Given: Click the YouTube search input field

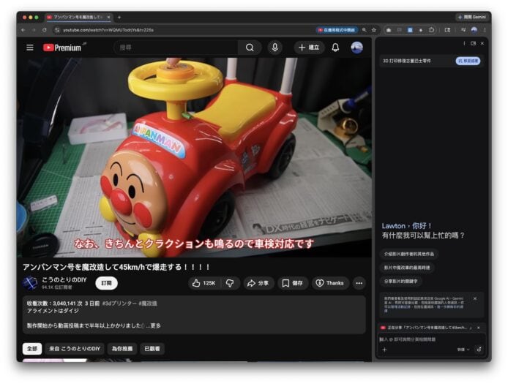Looking at the screenshot, I should pyautogui.click(x=176, y=48).
